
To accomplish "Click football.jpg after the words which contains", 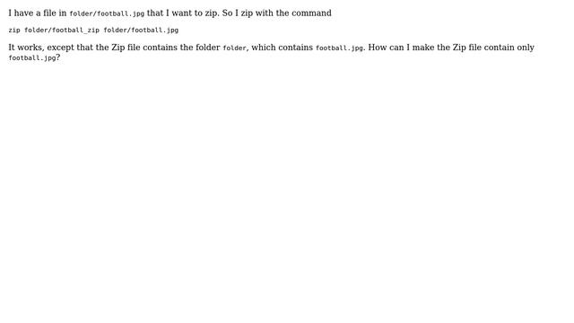I will (x=339, y=48).
